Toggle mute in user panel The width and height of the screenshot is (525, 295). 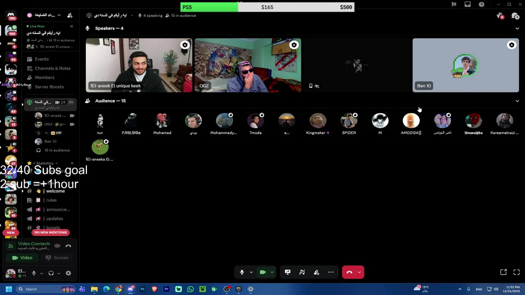click(x=34, y=273)
